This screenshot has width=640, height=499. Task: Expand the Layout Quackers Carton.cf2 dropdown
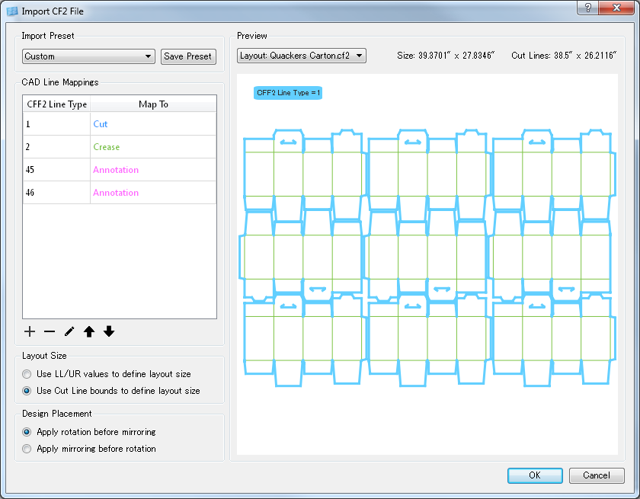point(301,56)
